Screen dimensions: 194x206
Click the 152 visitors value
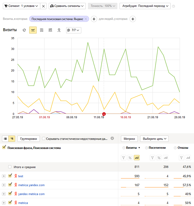click(166, 185)
